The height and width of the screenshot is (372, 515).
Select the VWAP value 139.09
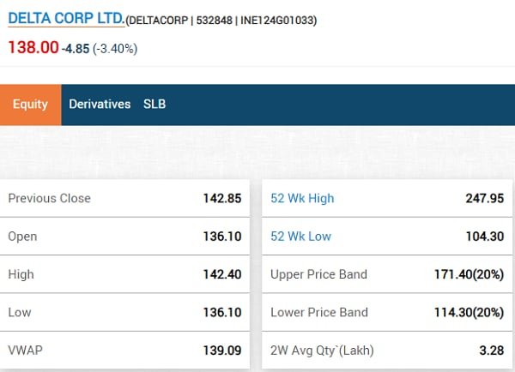222,351
